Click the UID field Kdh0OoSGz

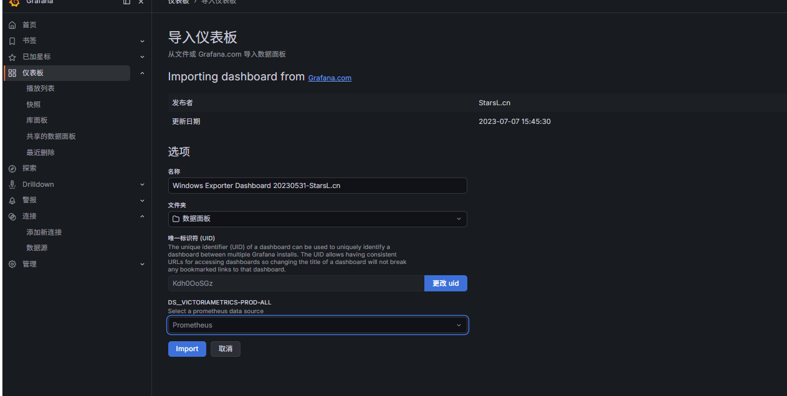pos(296,283)
